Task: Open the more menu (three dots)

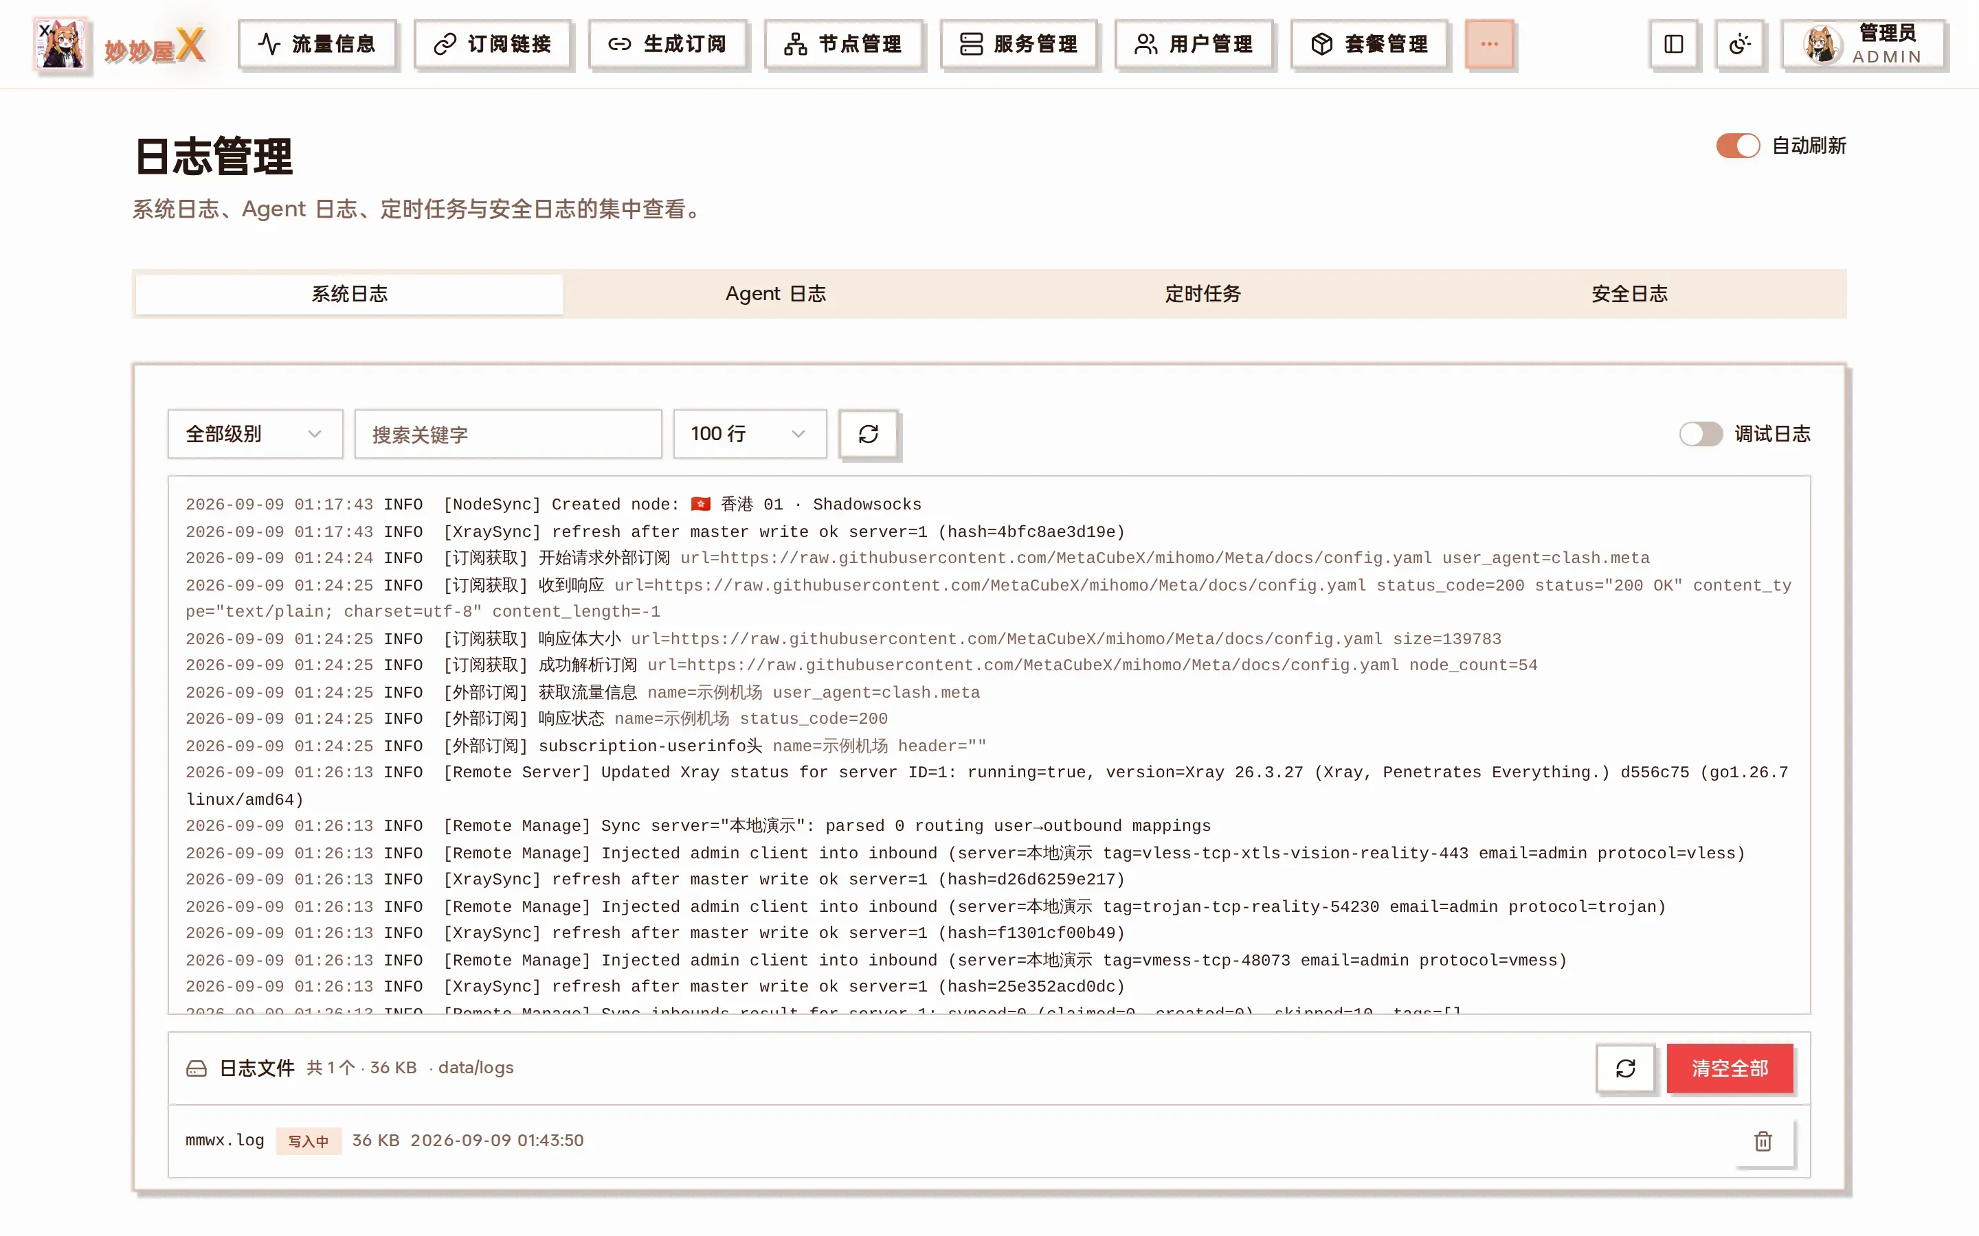Action: (x=1489, y=44)
